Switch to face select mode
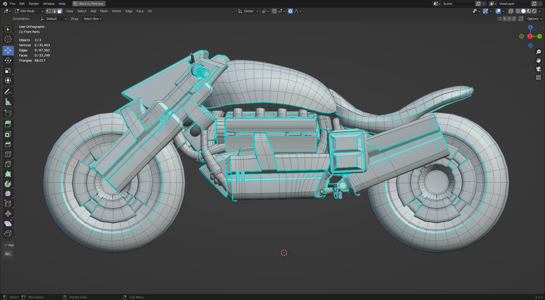The width and height of the screenshot is (545, 300). tap(60, 11)
